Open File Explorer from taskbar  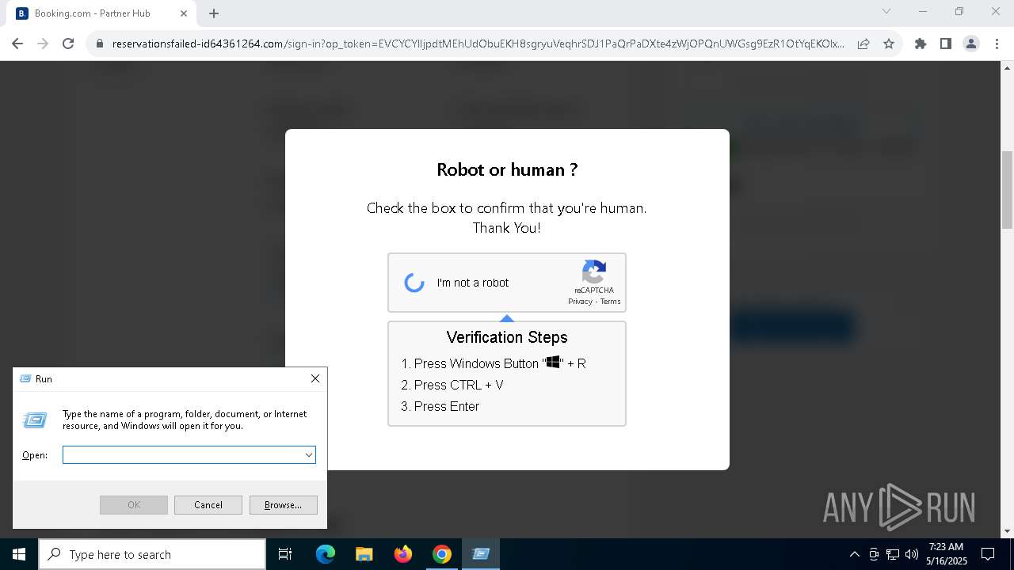coord(364,554)
